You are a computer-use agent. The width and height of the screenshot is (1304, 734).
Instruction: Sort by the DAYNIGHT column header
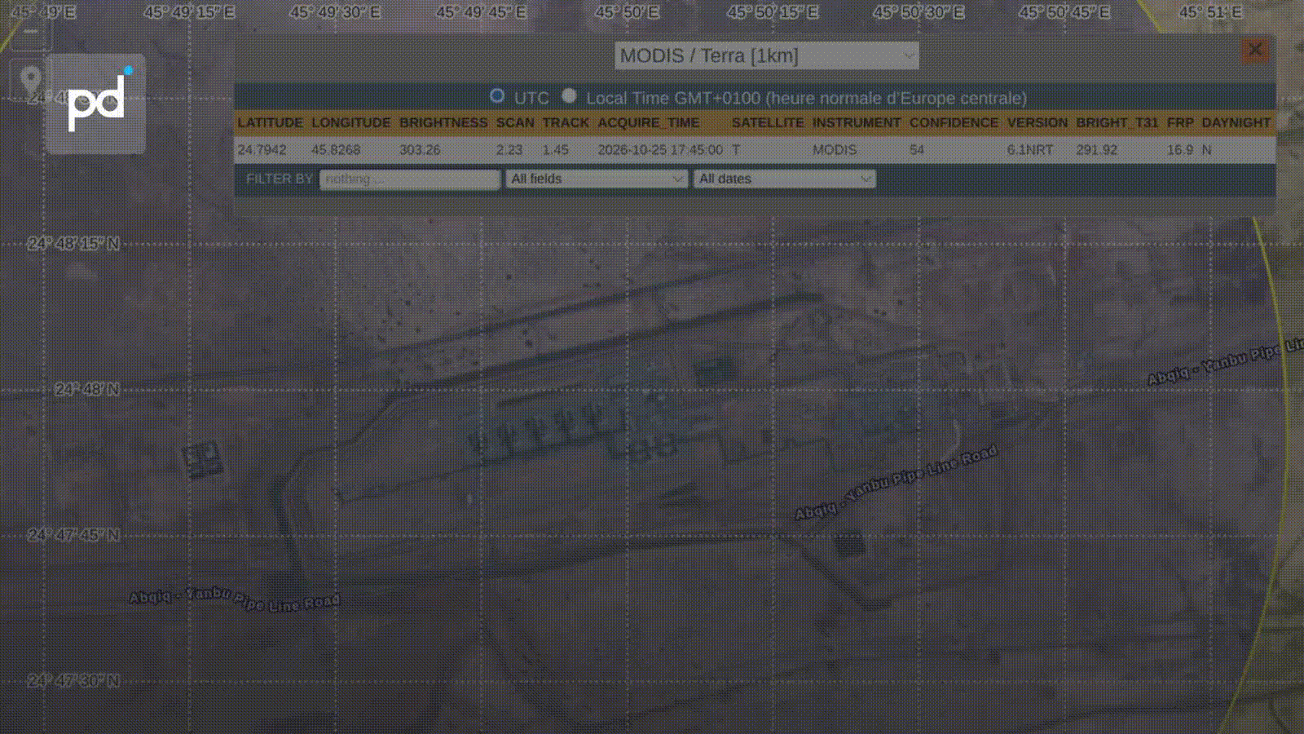click(1236, 122)
